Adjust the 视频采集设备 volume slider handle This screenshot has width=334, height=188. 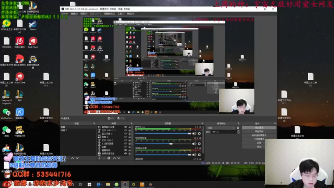(171, 144)
